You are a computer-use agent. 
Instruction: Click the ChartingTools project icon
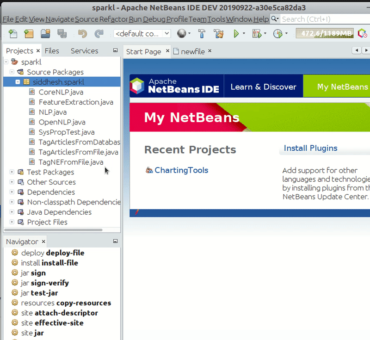pyautogui.click(x=149, y=170)
